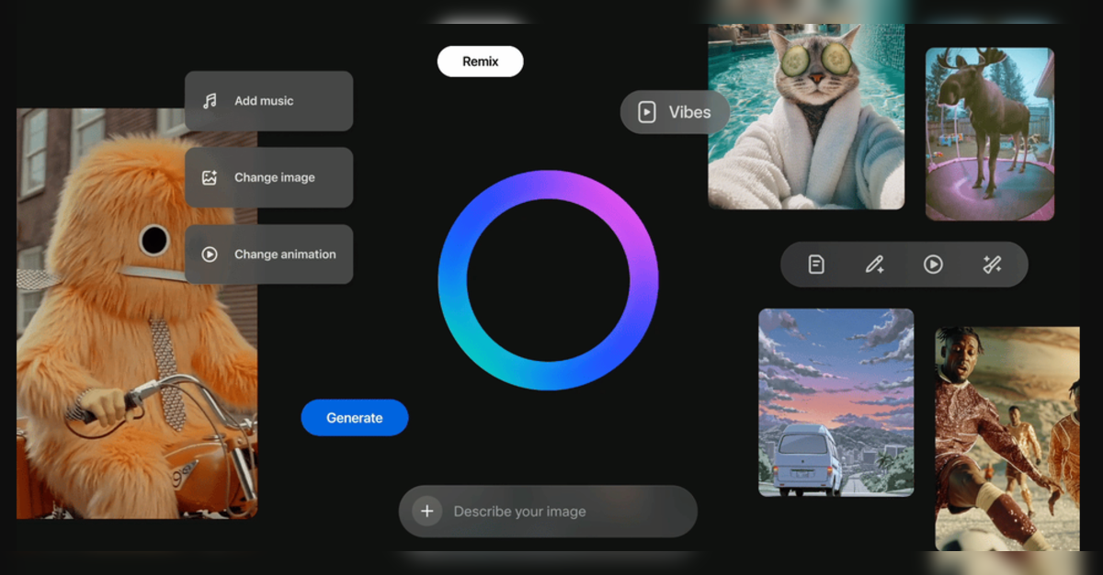Click the play icon beside Change animation
1103x575 pixels.
click(210, 254)
